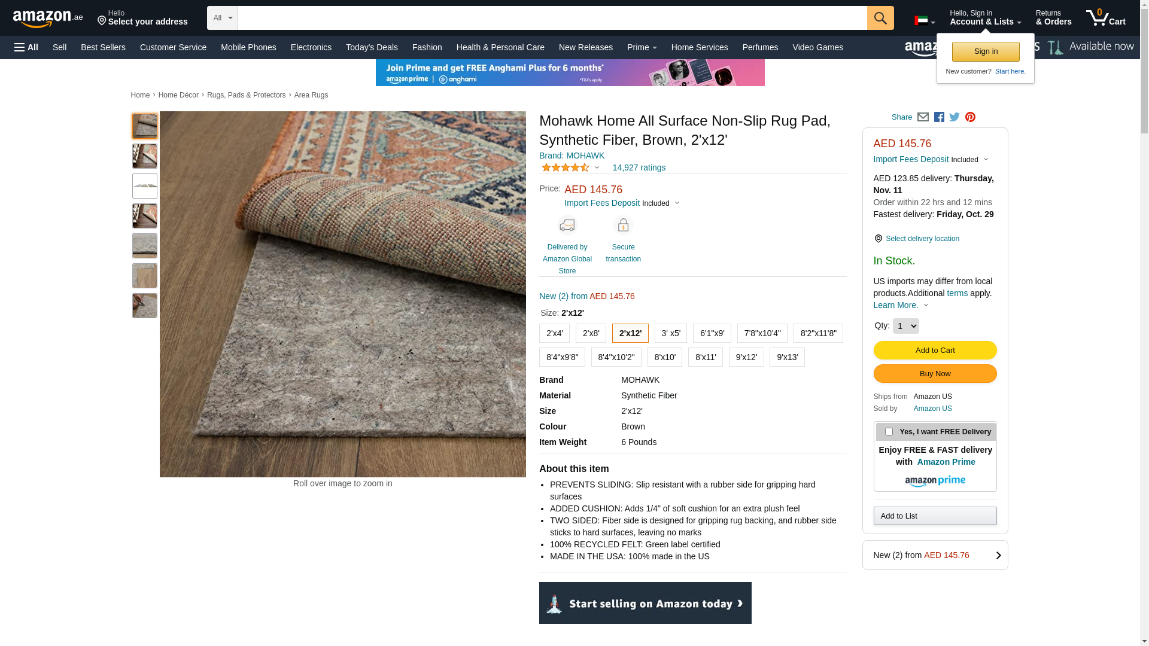Click the search magnifier button

click(x=880, y=18)
